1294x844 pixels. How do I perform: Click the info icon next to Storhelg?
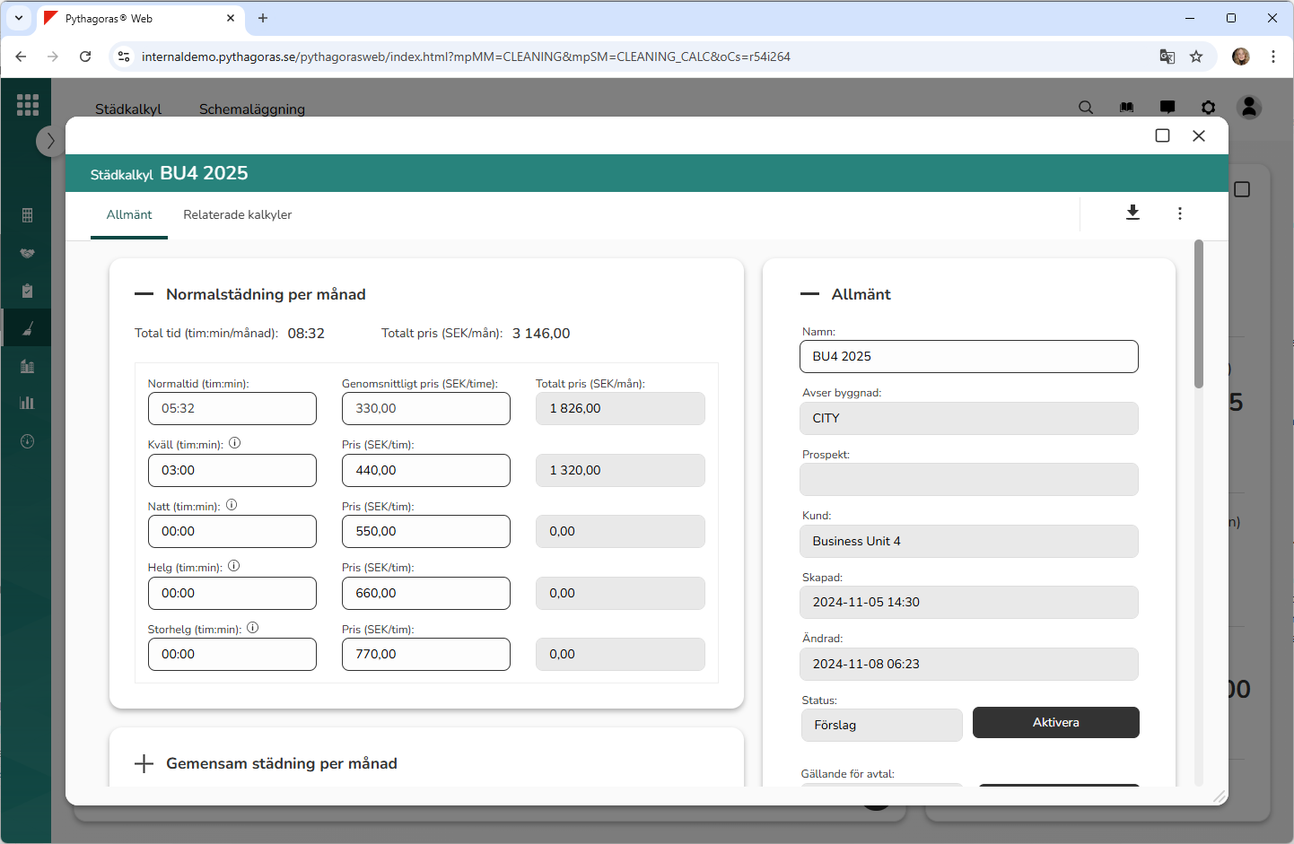[x=253, y=628]
